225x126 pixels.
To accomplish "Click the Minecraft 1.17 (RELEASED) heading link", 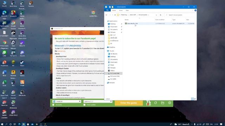I will (68, 46).
